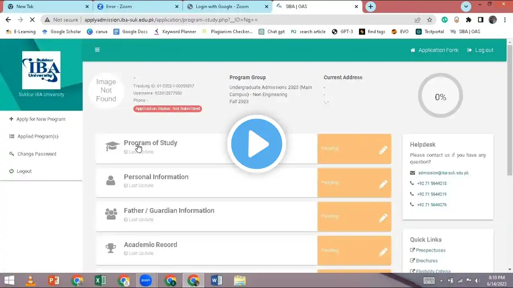The image size is (513, 288).
Task: Open File Explorer from the taskbar
Action: pyautogui.click(x=240, y=280)
